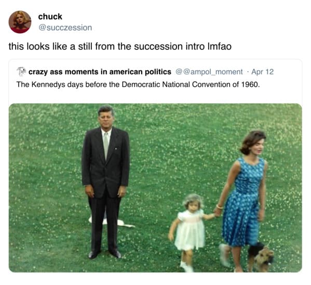Open the @succzession handle link
This screenshot has height=285, width=311.
point(65,28)
